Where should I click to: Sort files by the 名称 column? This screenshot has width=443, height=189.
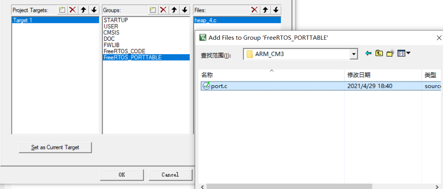[x=271, y=75]
